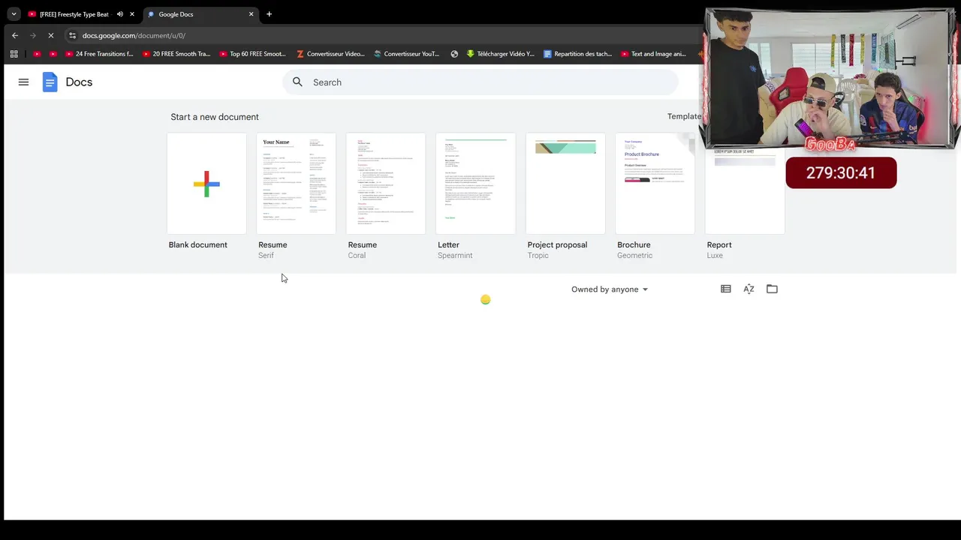Image resolution: width=961 pixels, height=540 pixels.
Task: Open the Text and Image ani... bookmark
Action: [654, 54]
